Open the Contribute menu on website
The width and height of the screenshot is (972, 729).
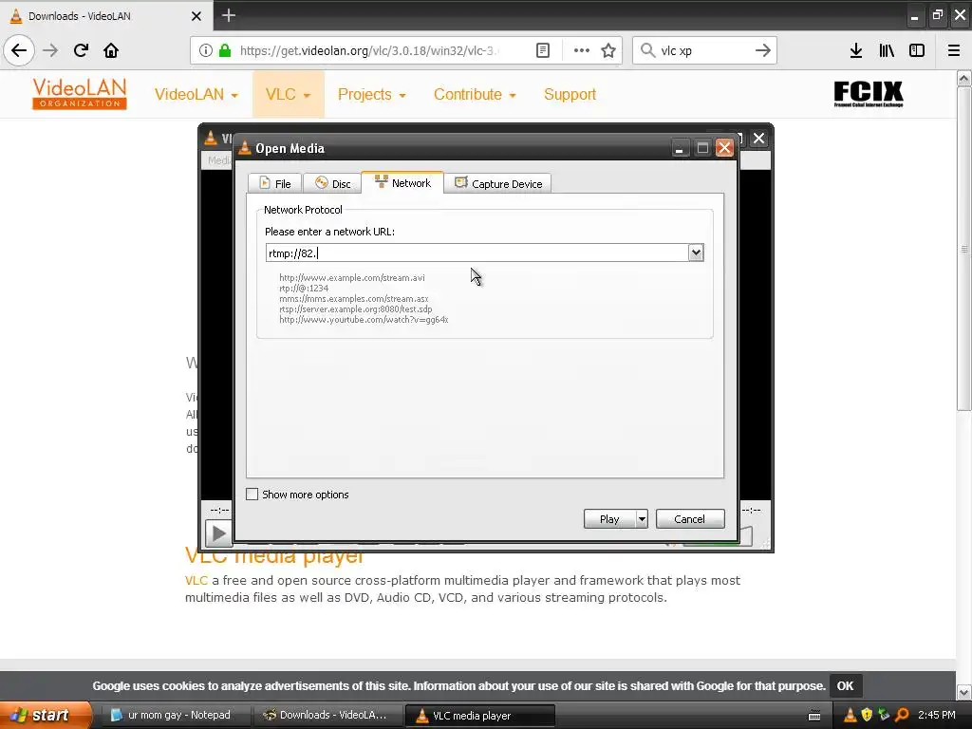point(475,94)
